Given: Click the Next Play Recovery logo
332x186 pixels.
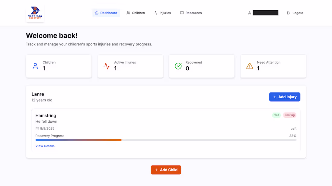Looking at the screenshot, I should click(x=35, y=13).
